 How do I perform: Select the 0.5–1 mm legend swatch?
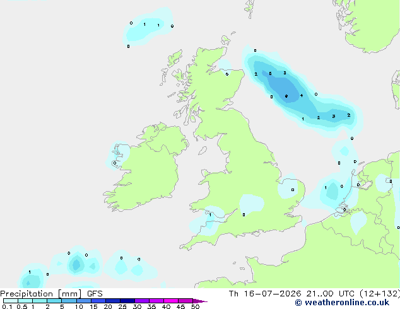pyautogui.click(x=25, y=301)
